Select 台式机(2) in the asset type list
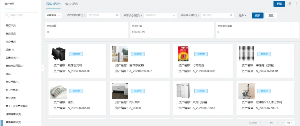This screenshot has height=126, width=300. [x=11, y=33]
